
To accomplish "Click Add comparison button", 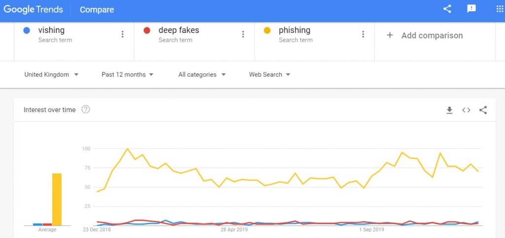I will [425, 35].
